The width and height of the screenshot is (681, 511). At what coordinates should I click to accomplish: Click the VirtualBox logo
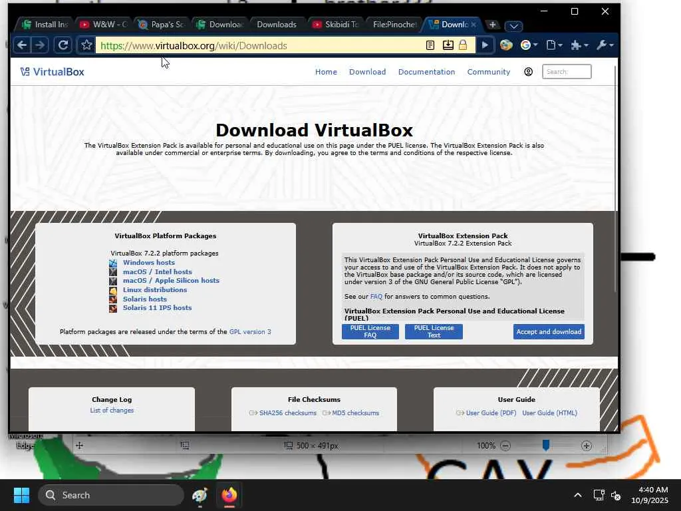(x=52, y=72)
